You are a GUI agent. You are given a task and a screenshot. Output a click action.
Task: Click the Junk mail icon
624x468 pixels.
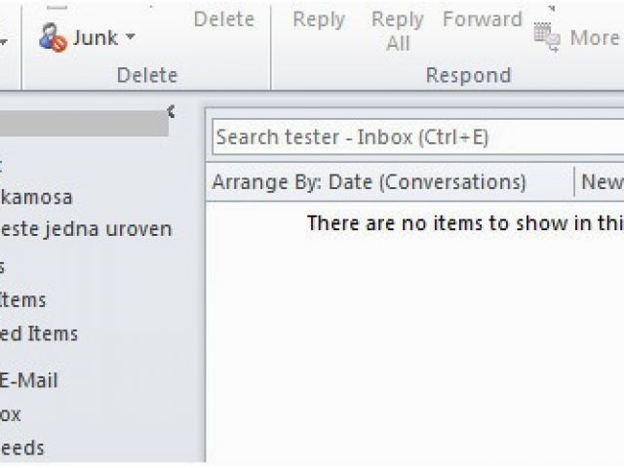tap(53, 38)
